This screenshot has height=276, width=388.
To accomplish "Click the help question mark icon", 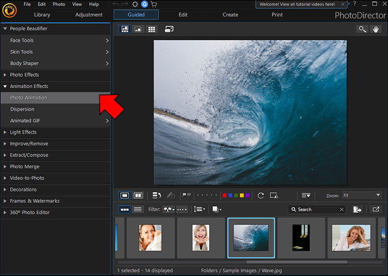I will coord(354,4).
